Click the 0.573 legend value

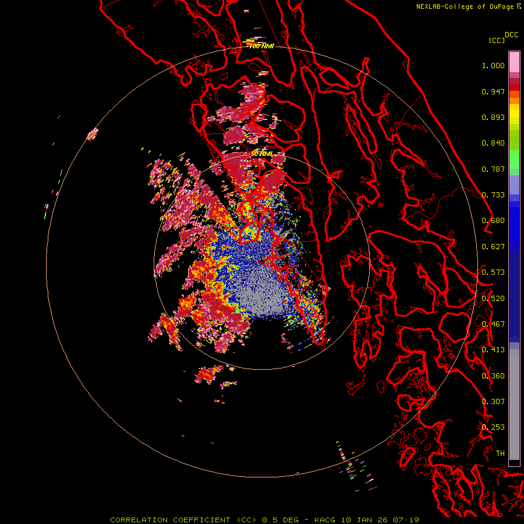click(x=493, y=272)
